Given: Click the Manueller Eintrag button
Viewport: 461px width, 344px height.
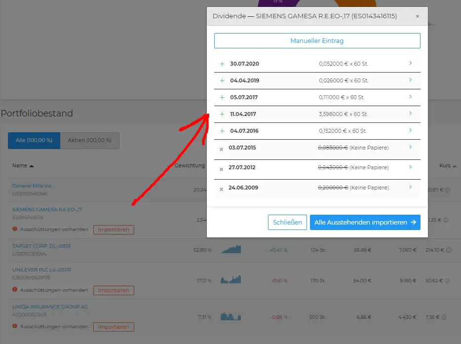Looking at the screenshot, I should [317, 40].
